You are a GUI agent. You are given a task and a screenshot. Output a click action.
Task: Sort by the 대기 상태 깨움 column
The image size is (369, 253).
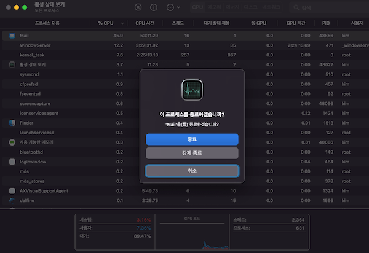point(216,23)
